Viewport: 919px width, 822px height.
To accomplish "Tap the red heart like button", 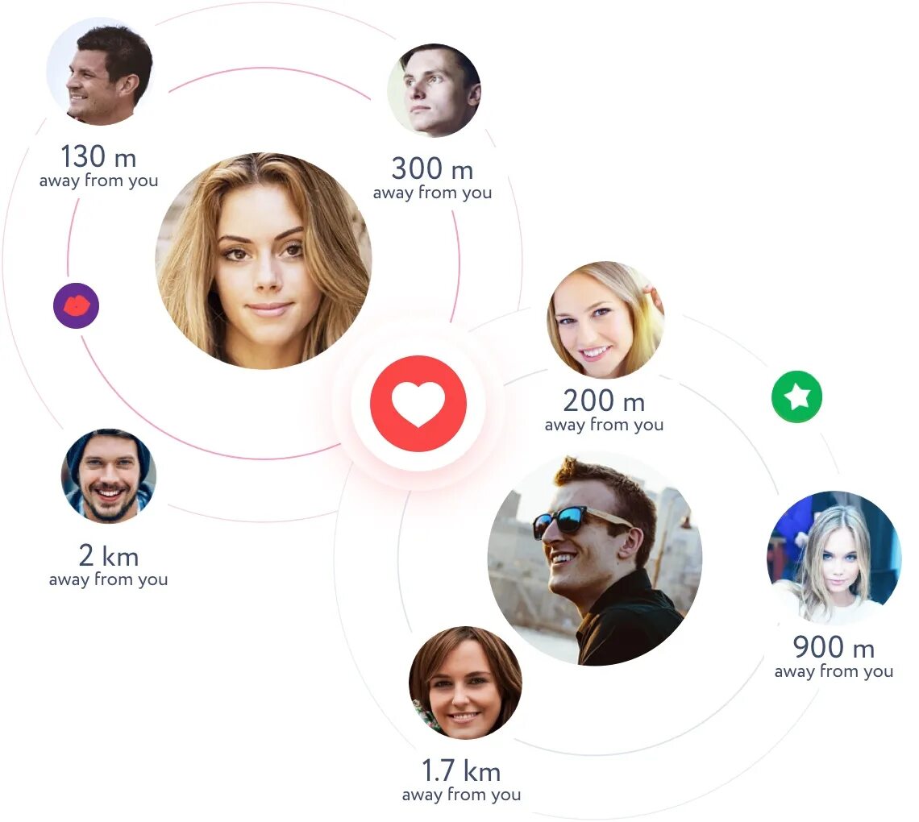I will [x=418, y=403].
